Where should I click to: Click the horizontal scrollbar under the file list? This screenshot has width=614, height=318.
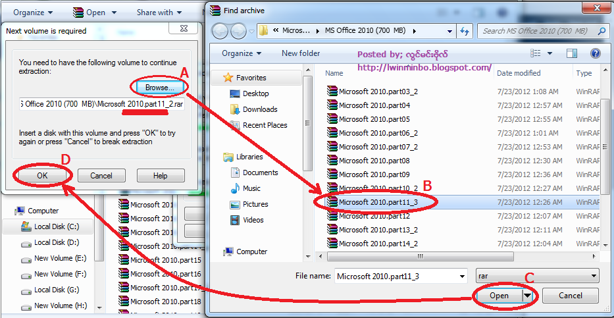pyautogui.click(x=420, y=257)
